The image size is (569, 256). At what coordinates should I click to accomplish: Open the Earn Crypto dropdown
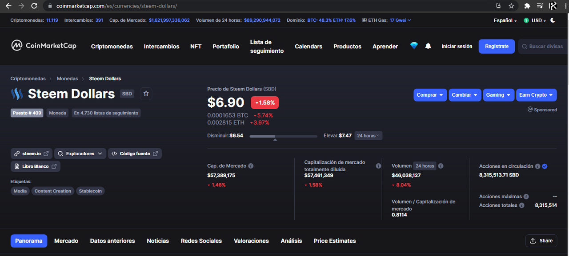click(537, 95)
